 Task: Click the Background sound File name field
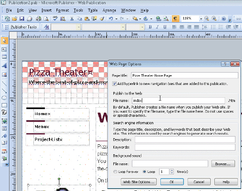170,164
